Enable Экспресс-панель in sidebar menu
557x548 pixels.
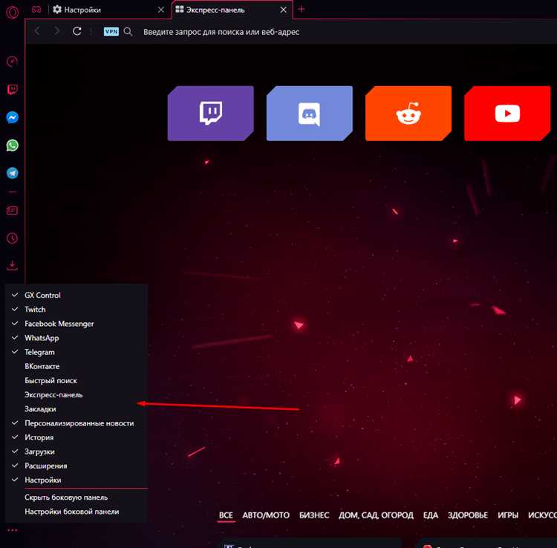coord(76,394)
